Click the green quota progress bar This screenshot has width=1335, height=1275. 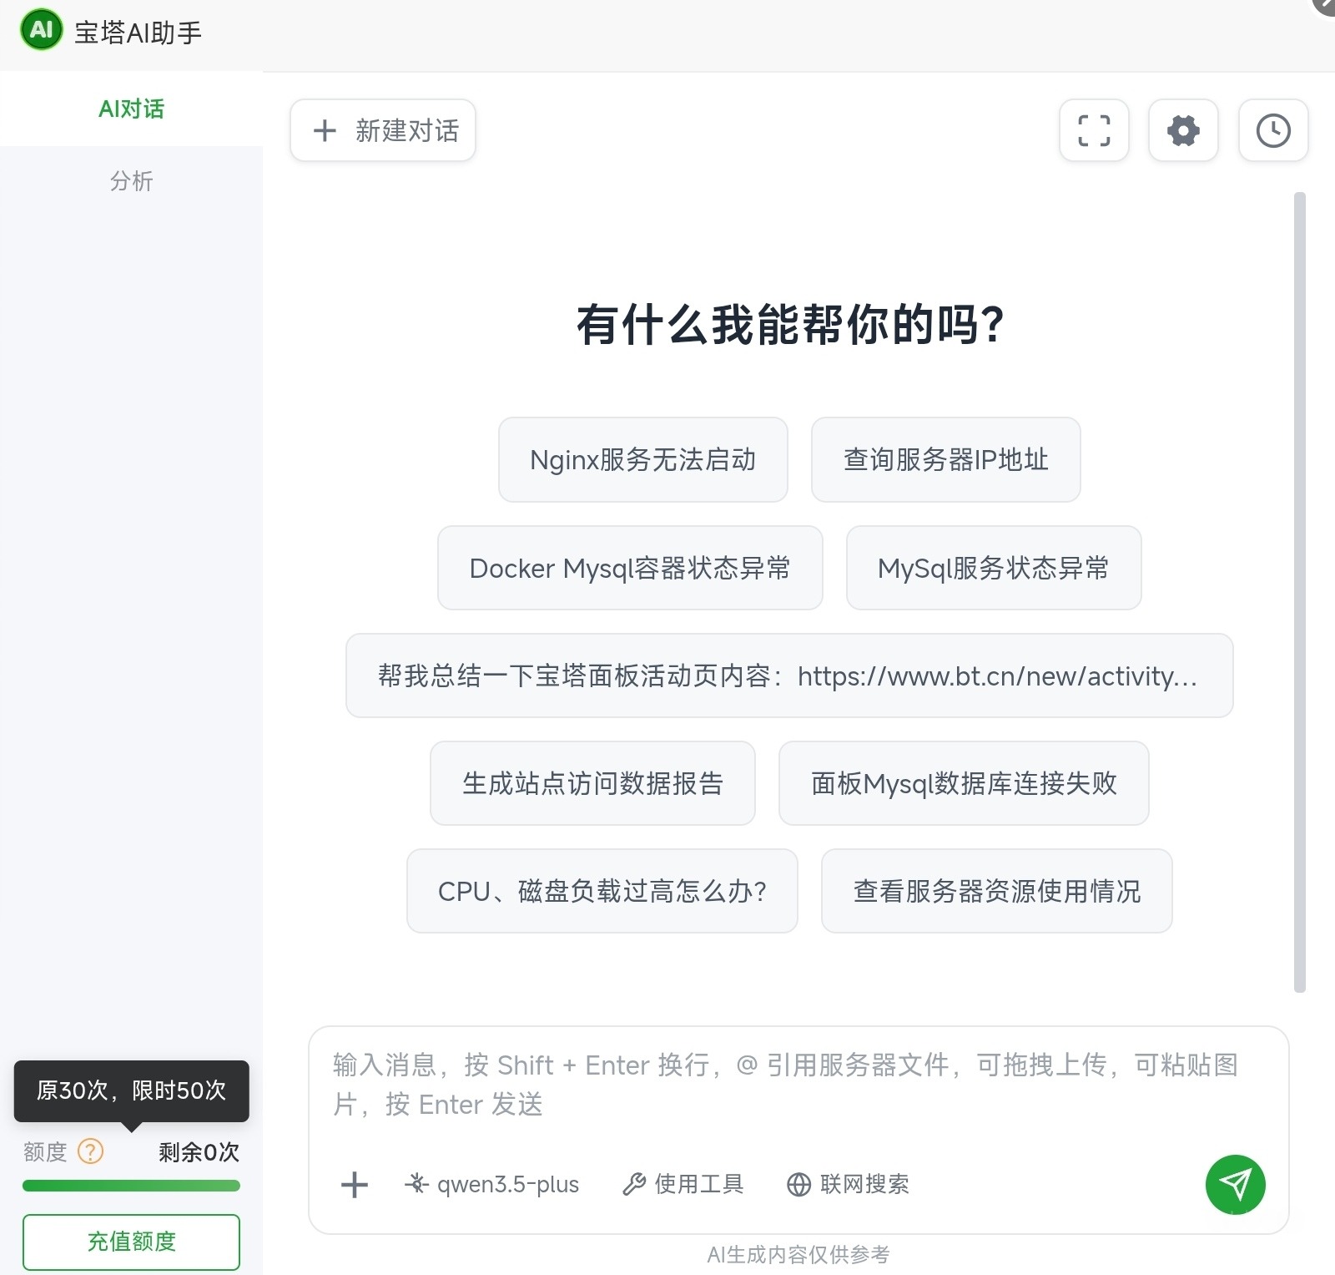(131, 1186)
